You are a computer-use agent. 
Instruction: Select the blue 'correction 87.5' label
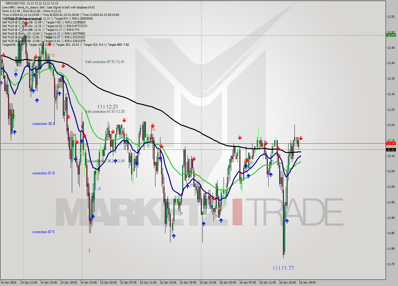coord(44,232)
